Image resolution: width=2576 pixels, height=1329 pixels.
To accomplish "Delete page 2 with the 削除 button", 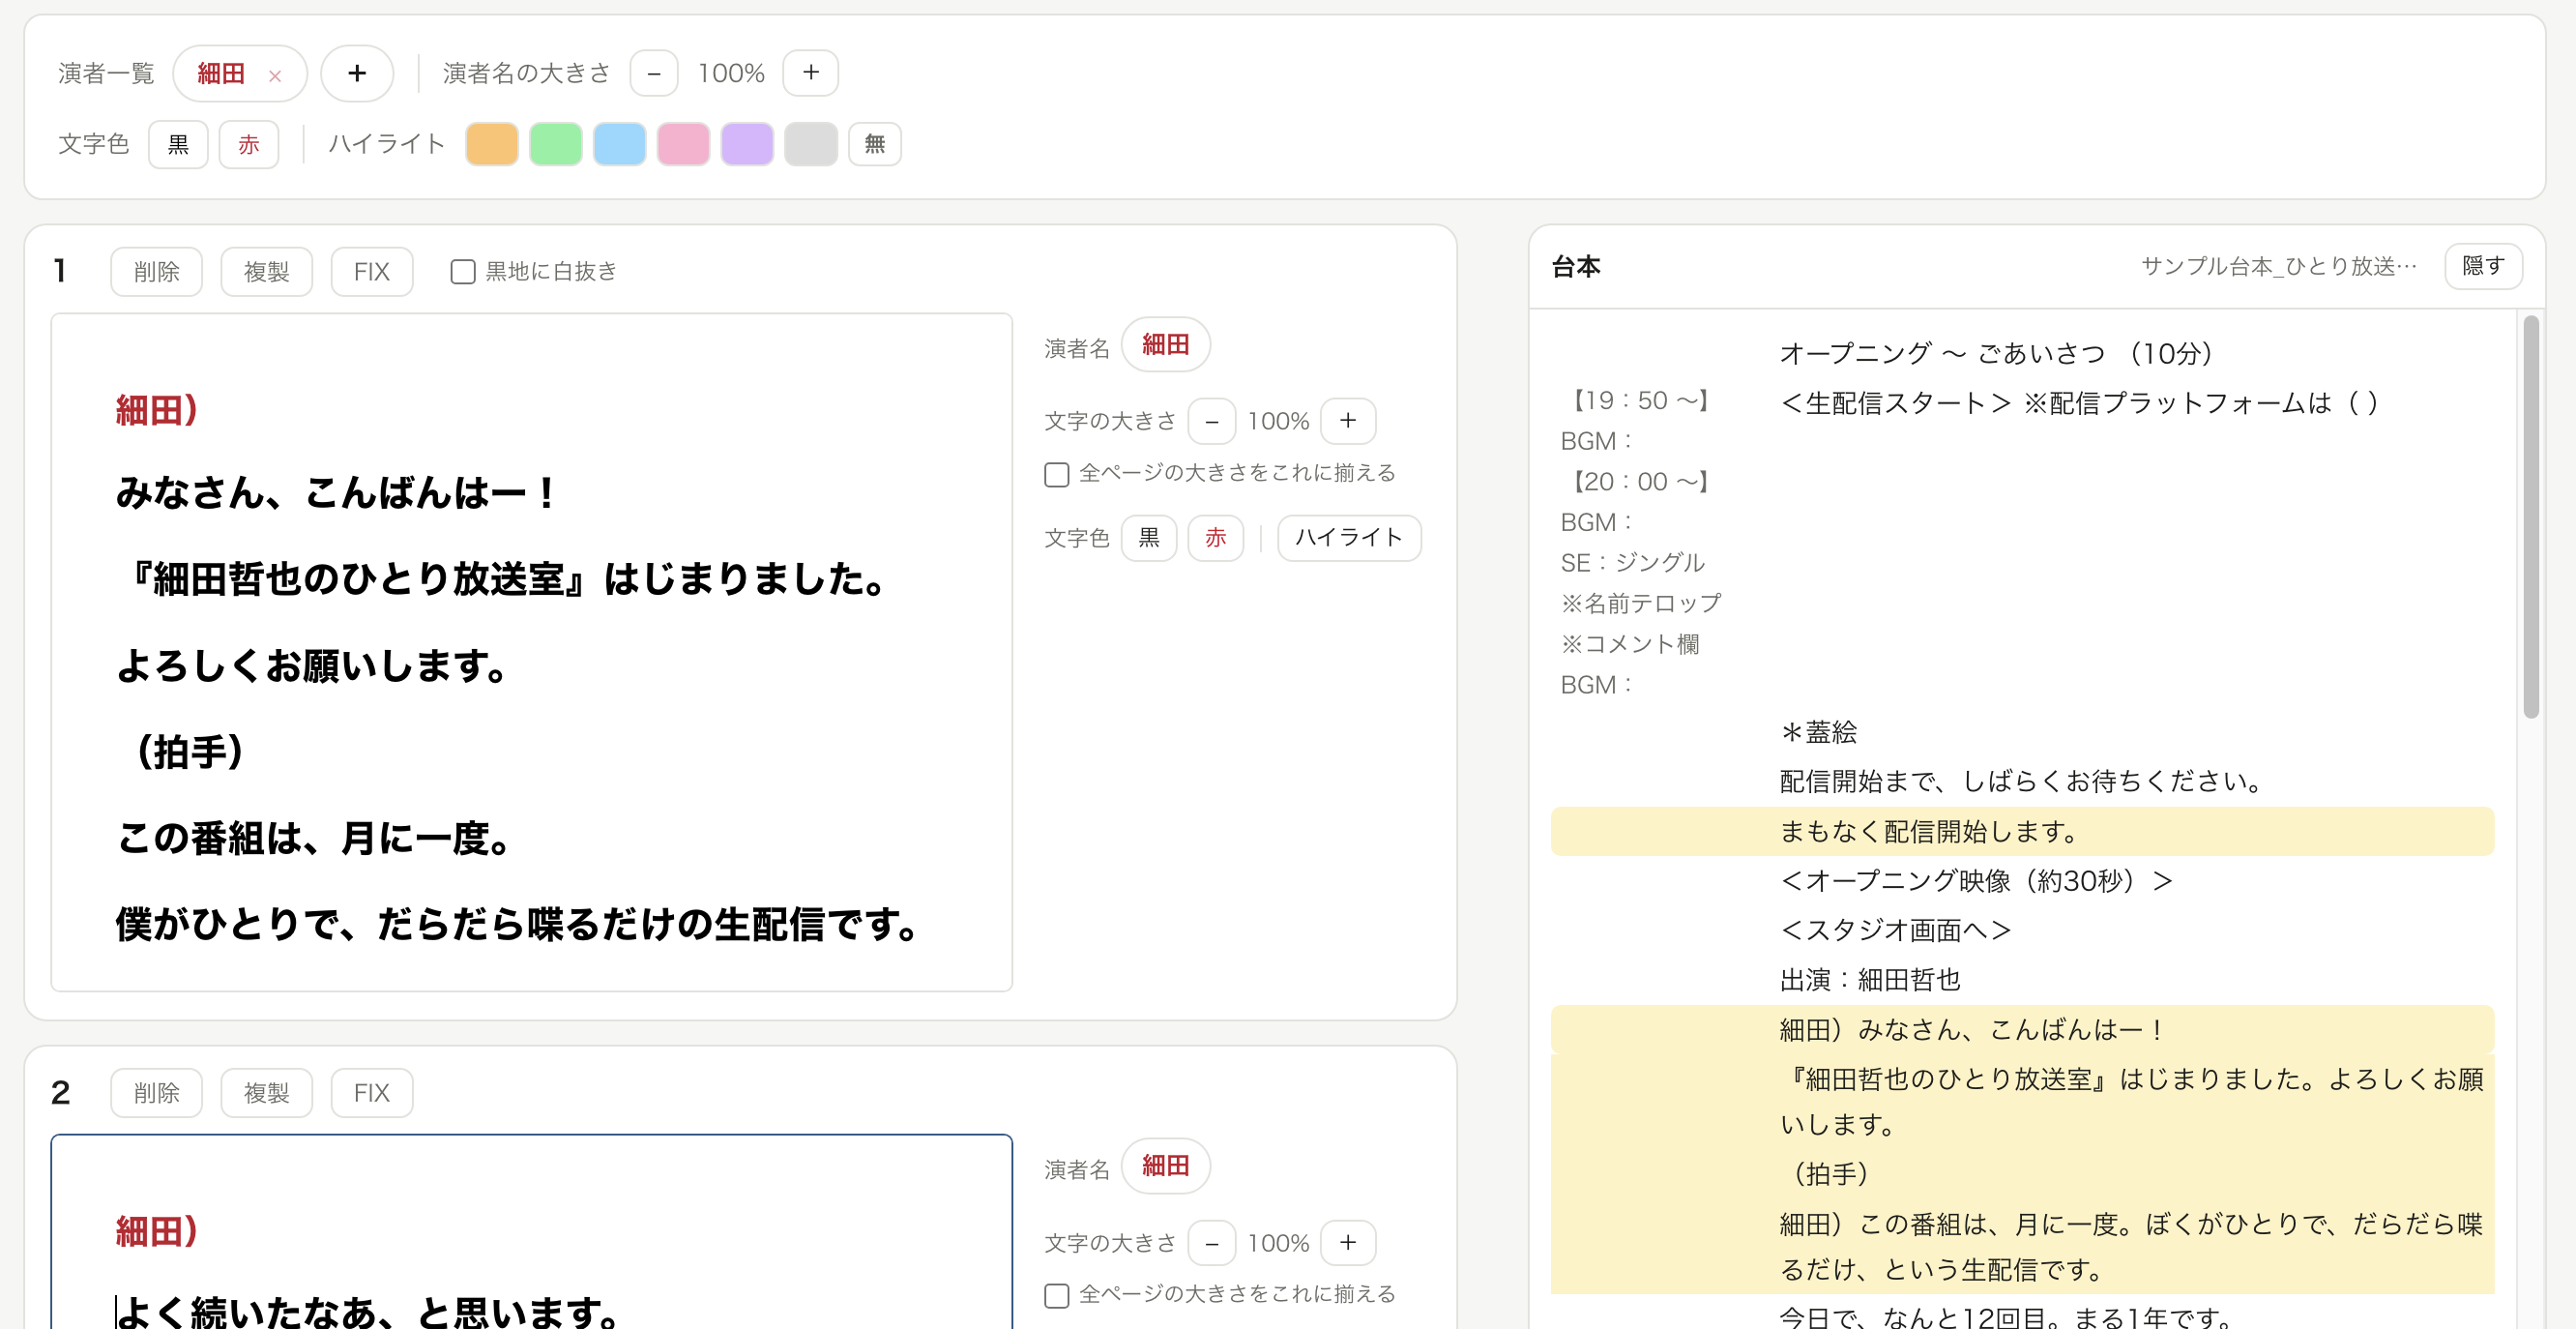I will (157, 1093).
